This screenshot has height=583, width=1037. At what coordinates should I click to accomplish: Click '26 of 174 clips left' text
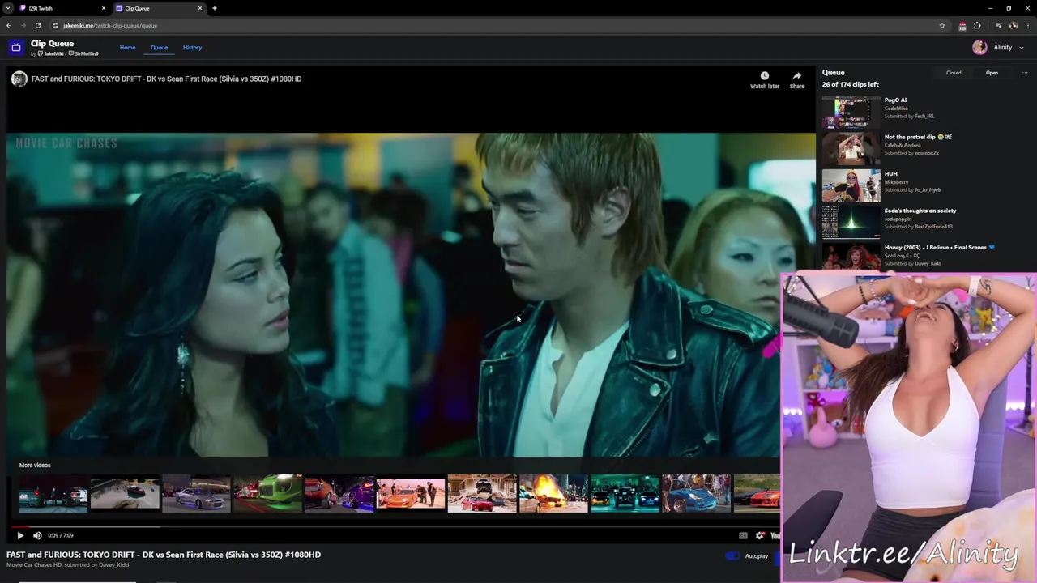[850, 84]
